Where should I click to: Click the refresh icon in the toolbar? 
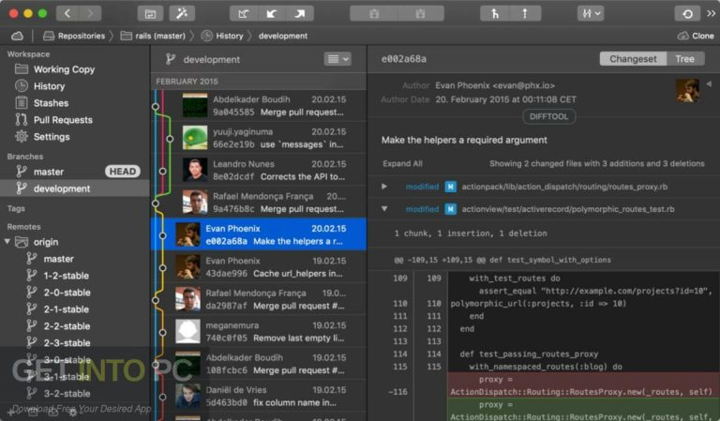(688, 13)
